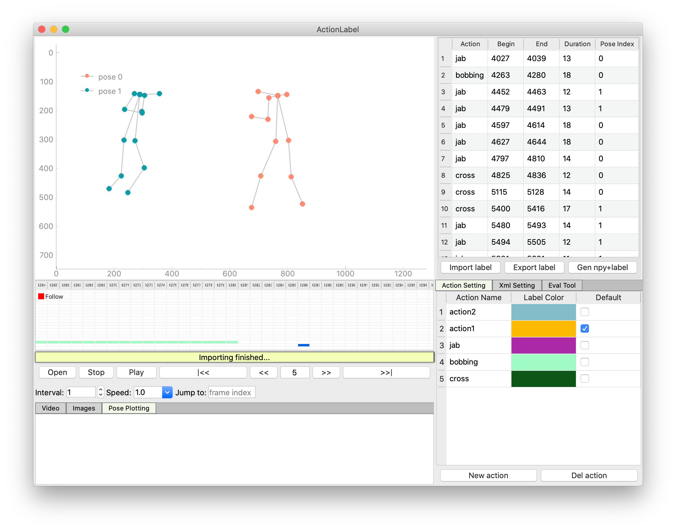Step backward with << button
Screen dimensions: 676x530
[x=263, y=372]
